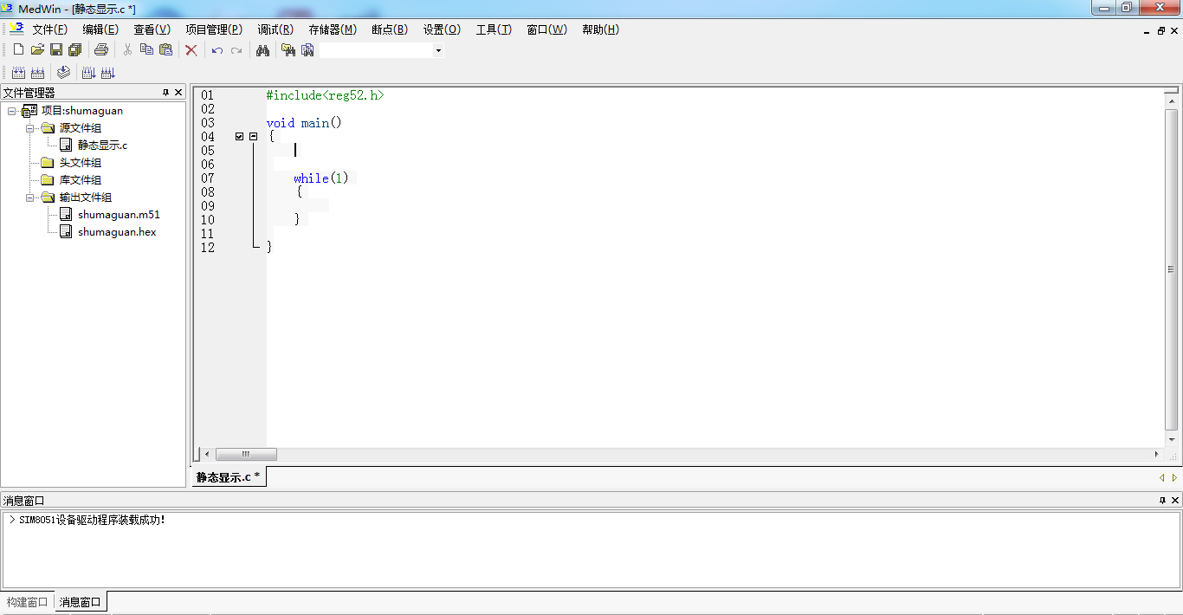The height and width of the screenshot is (615, 1183).
Task: Pin the 消息窗口 panel
Action: (1162, 501)
